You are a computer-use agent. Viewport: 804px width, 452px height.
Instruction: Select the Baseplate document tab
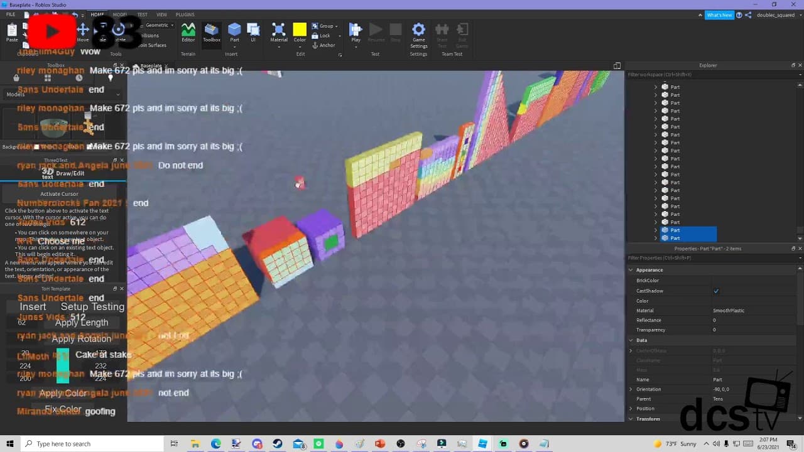(151, 66)
